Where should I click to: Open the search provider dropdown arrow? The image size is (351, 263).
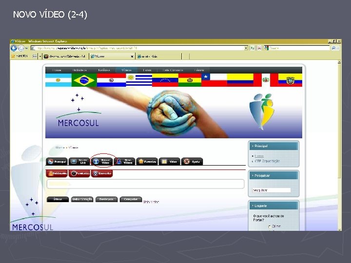click(x=338, y=48)
